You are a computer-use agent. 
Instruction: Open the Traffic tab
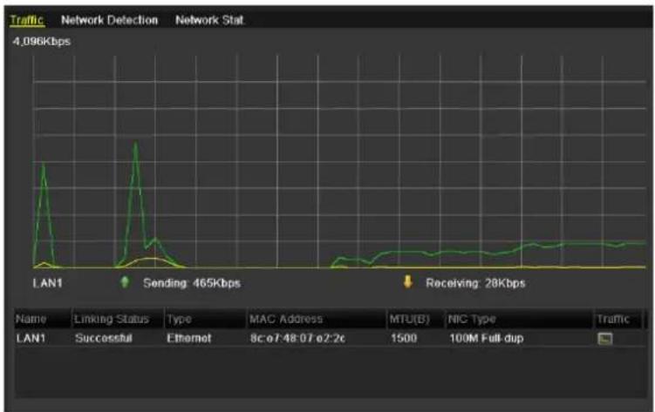pos(27,20)
